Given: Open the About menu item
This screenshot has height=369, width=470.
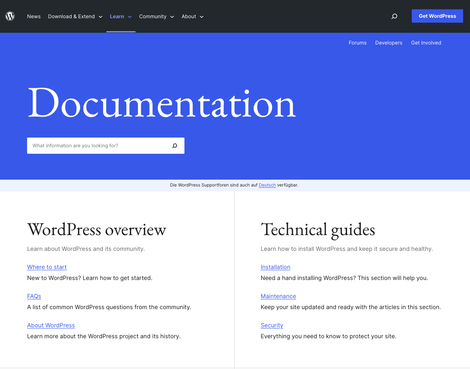Looking at the screenshot, I should [189, 17].
